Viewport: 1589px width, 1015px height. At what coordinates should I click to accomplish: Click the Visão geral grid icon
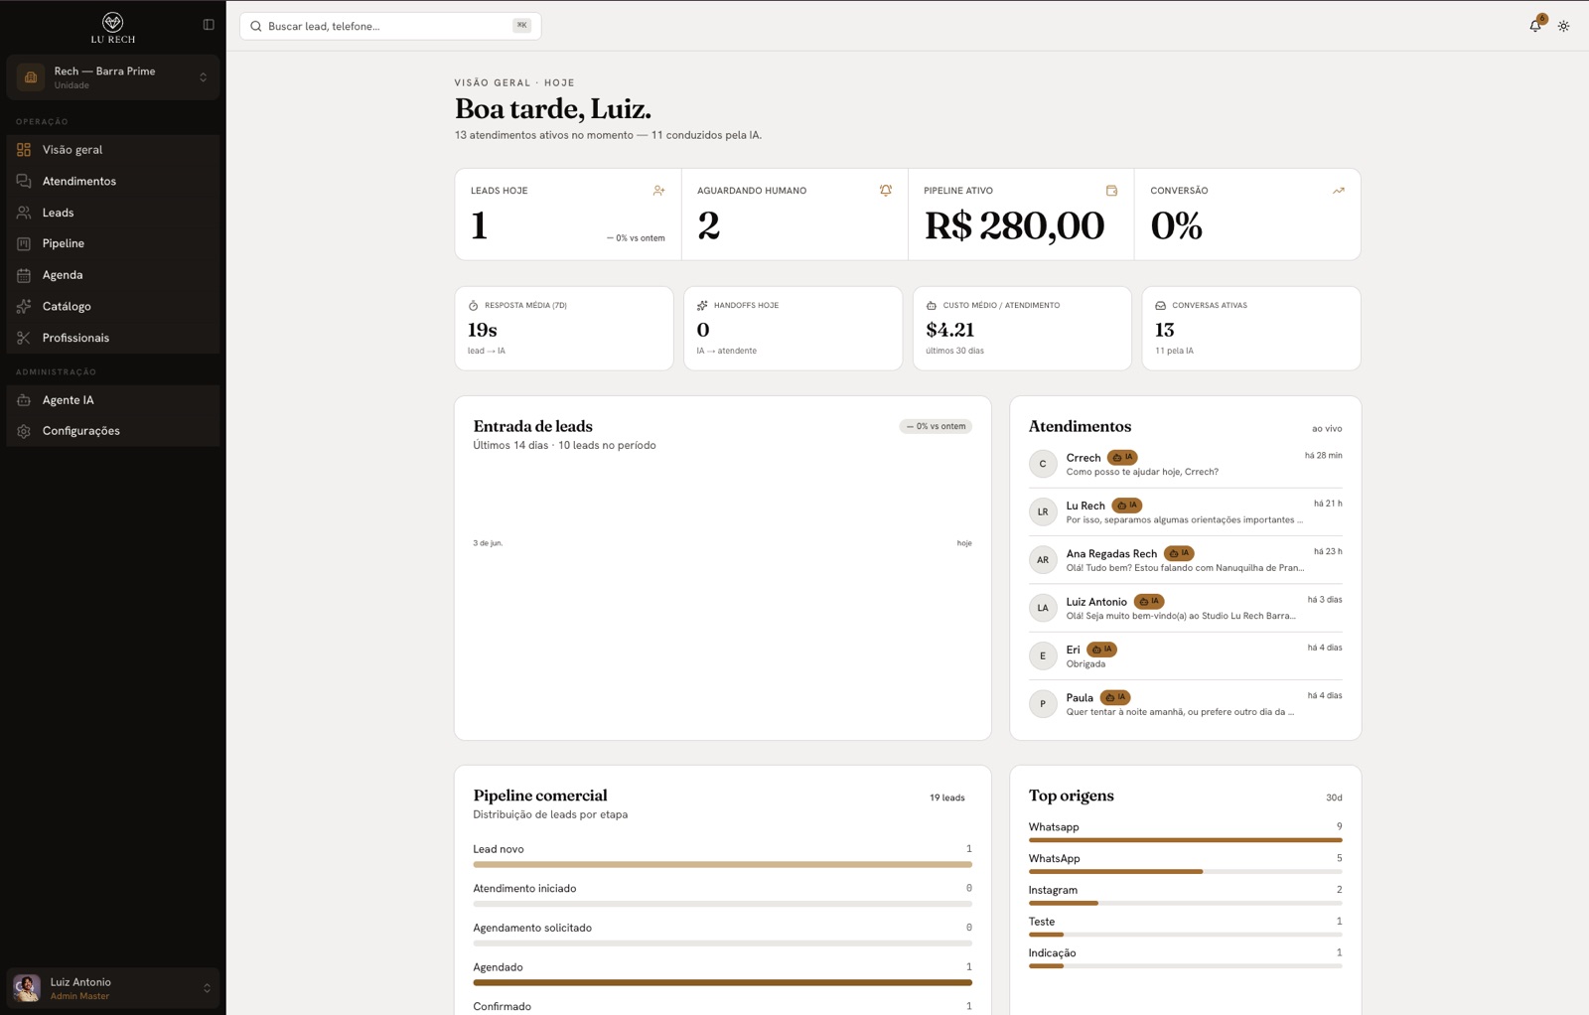[x=24, y=150]
